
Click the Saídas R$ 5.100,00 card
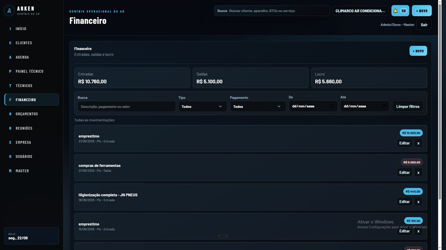click(251, 78)
